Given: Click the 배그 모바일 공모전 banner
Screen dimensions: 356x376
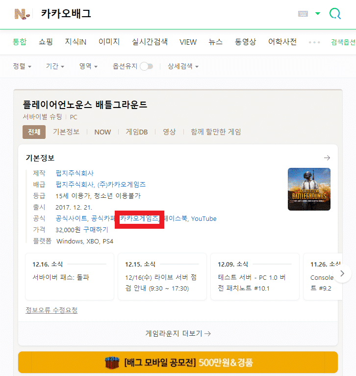Looking at the screenshot, I should coord(178,362).
